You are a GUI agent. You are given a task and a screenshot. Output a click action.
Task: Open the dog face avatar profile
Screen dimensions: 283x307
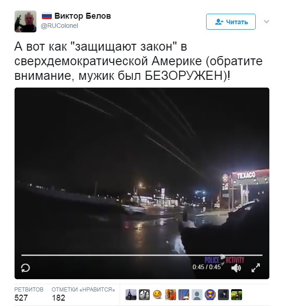(144, 295)
